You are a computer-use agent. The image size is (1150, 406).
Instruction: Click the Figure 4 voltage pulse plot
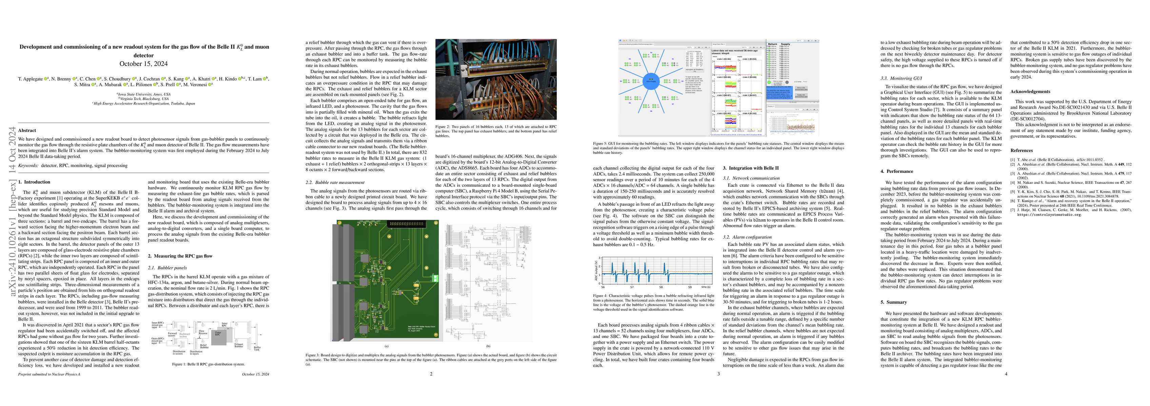653,272
